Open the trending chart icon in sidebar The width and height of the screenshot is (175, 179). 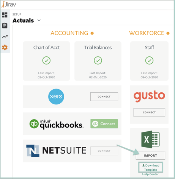[5, 37]
